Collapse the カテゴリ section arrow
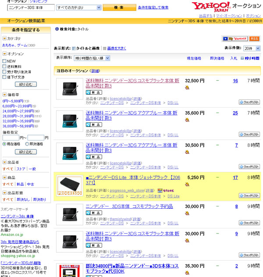Screen dimensions: 263x277 pos(4,38)
